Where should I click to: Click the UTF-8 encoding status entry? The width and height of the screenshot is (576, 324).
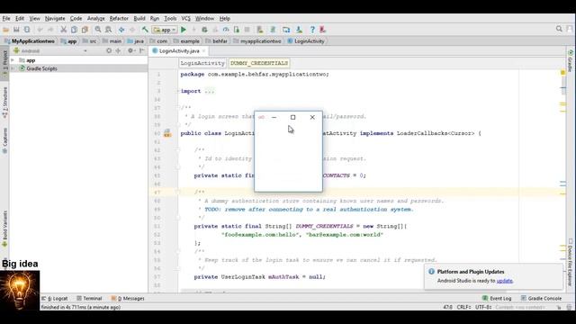[x=483, y=307]
